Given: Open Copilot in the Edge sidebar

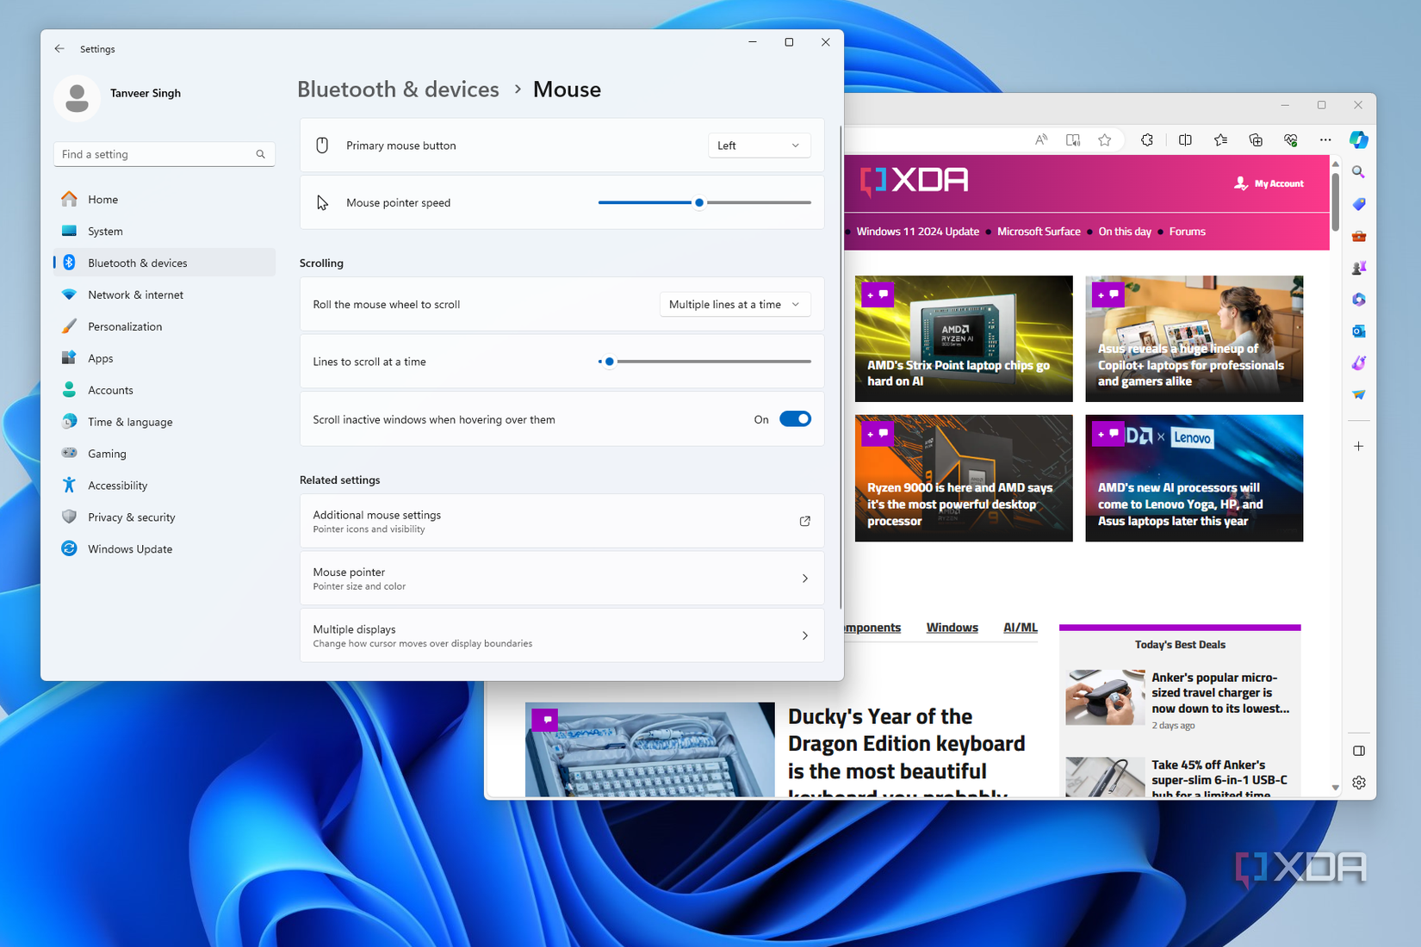Looking at the screenshot, I should click(x=1359, y=139).
